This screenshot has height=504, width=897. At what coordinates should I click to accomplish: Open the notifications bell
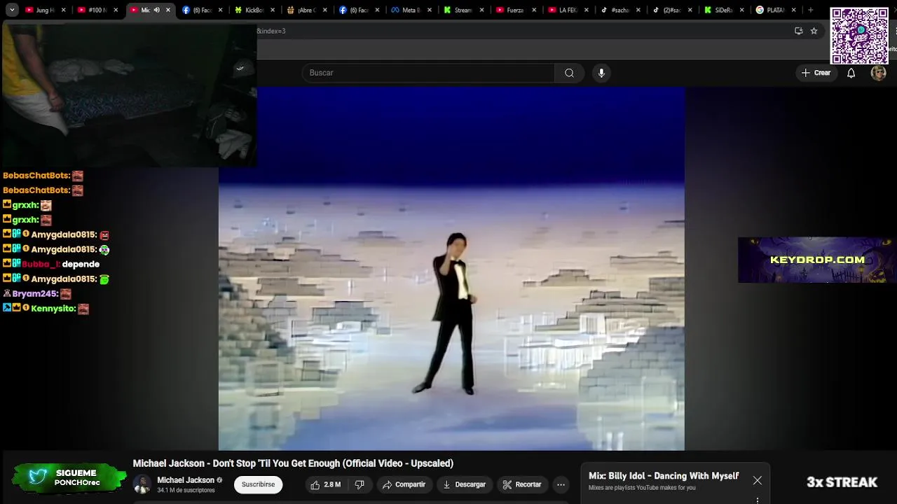click(851, 73)
